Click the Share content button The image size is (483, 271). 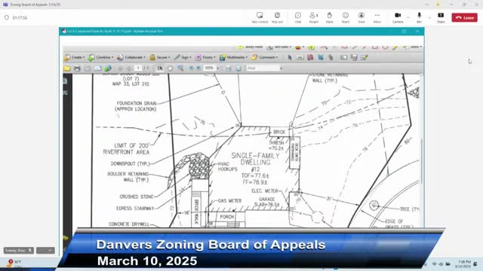(441, 17)
